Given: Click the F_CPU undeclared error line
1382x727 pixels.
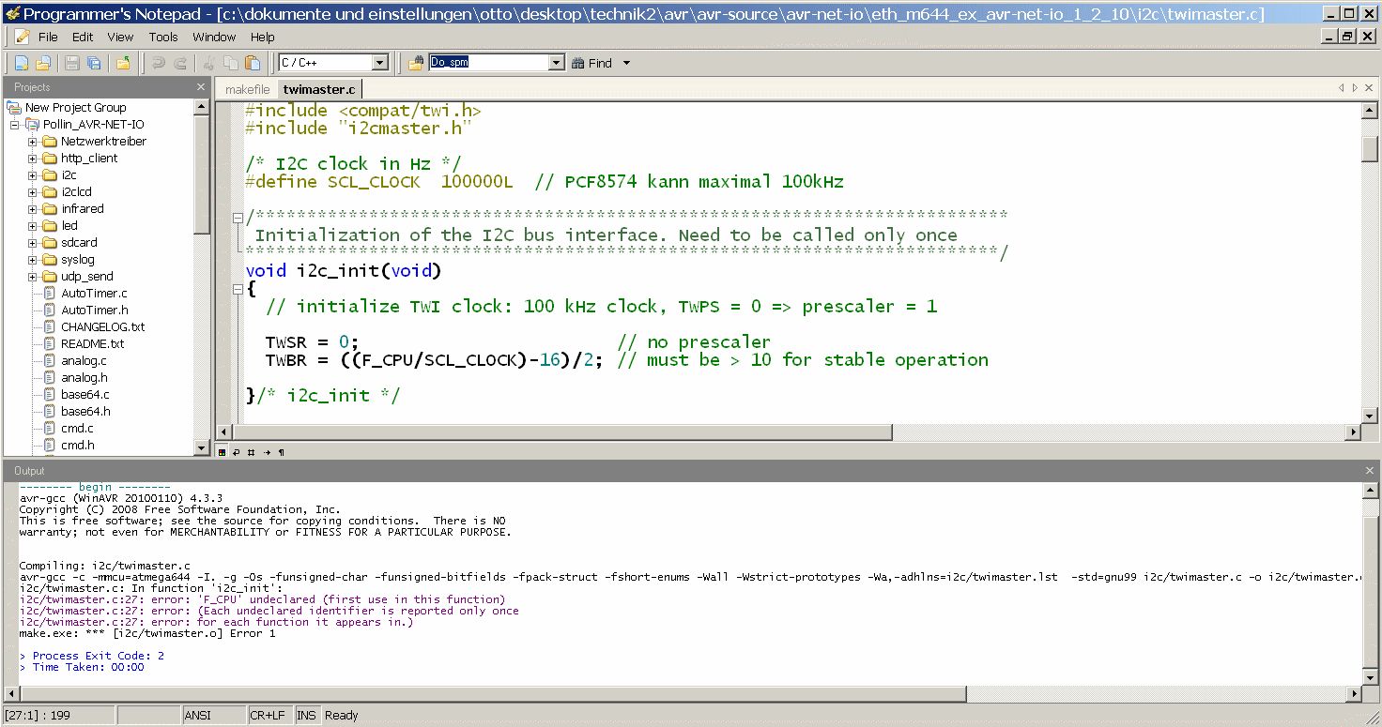Looking at the screenshot, I should tap(262, 599).
